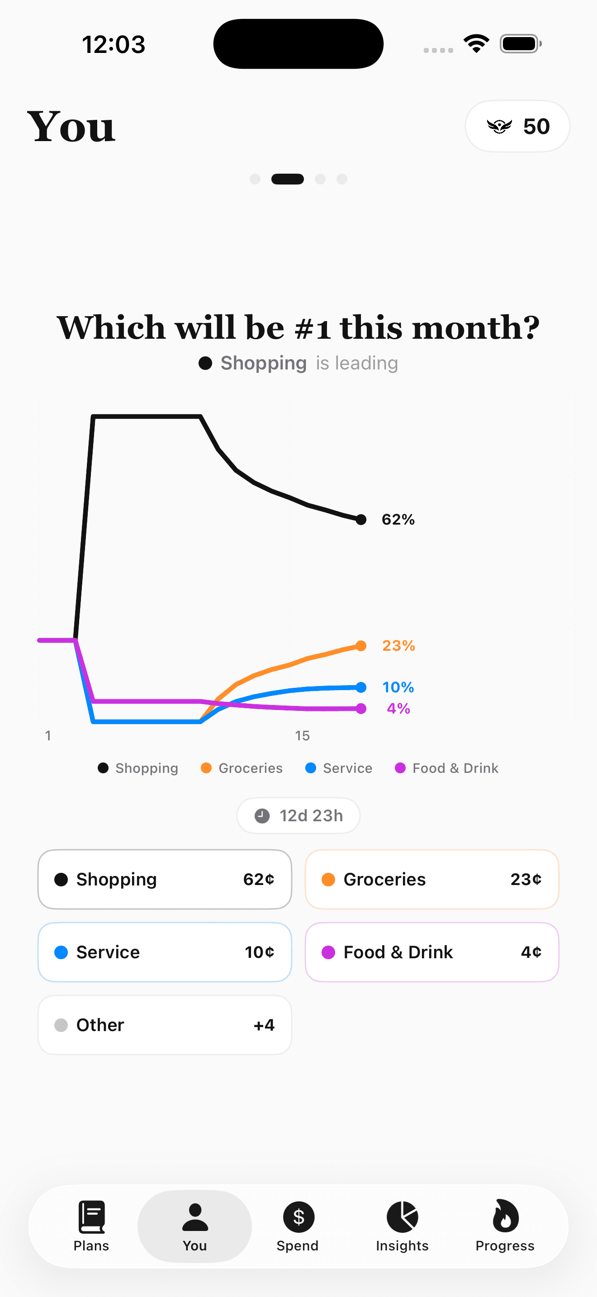This screenshot has height=1297, width=597.
Task: Choose the Service 10¢ option
Action: [165, 952]
